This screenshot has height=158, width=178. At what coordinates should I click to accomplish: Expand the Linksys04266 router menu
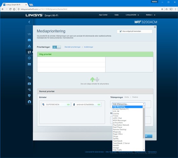(x=132, y=15)
